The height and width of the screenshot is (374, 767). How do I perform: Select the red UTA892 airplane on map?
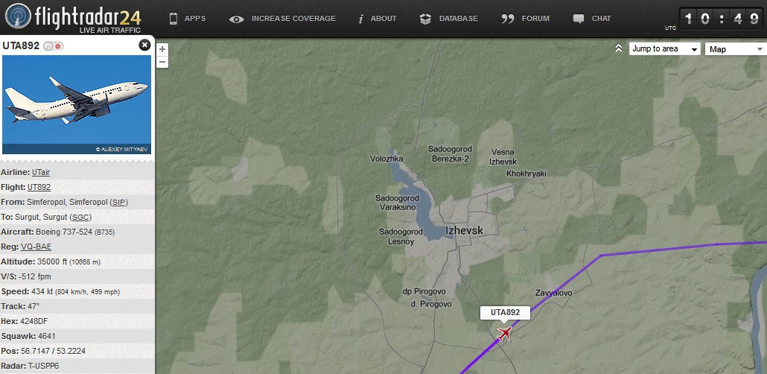pos(504,334)
